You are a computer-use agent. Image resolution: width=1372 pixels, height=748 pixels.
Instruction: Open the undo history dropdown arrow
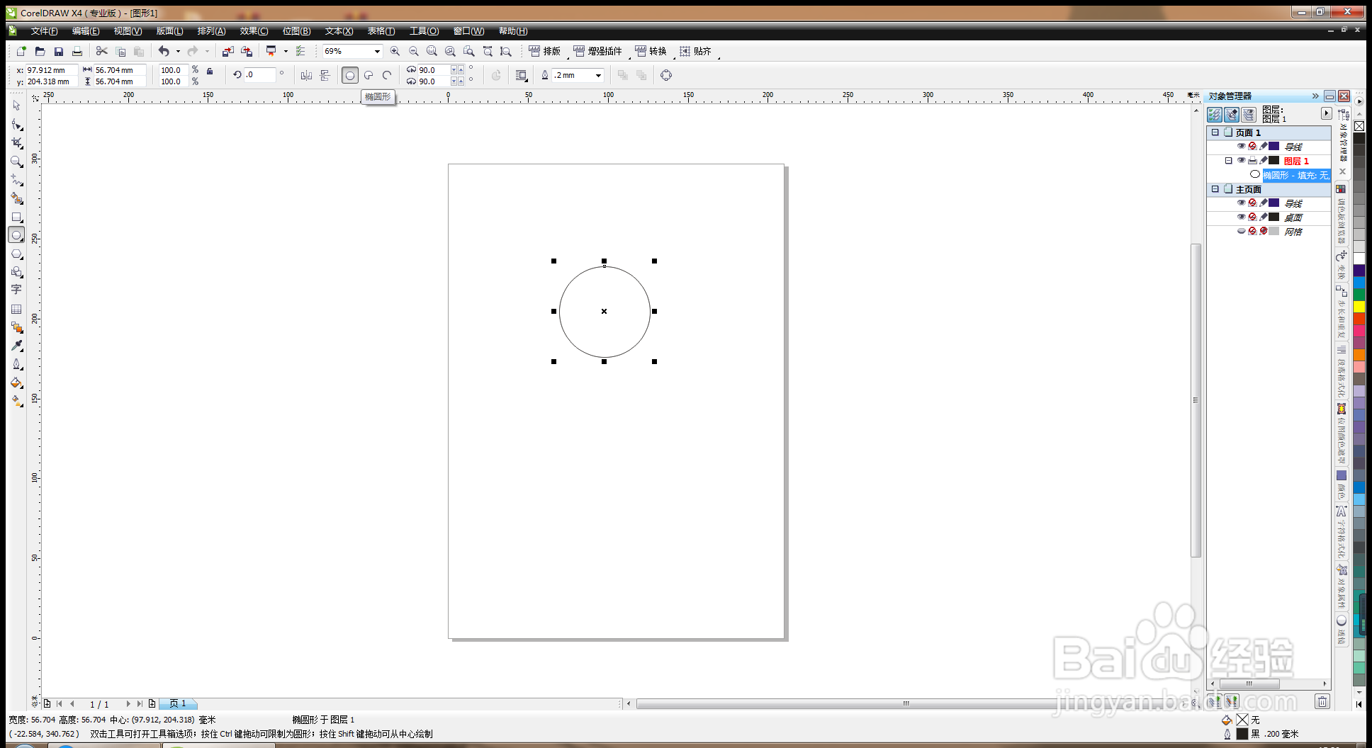point(178,51)
